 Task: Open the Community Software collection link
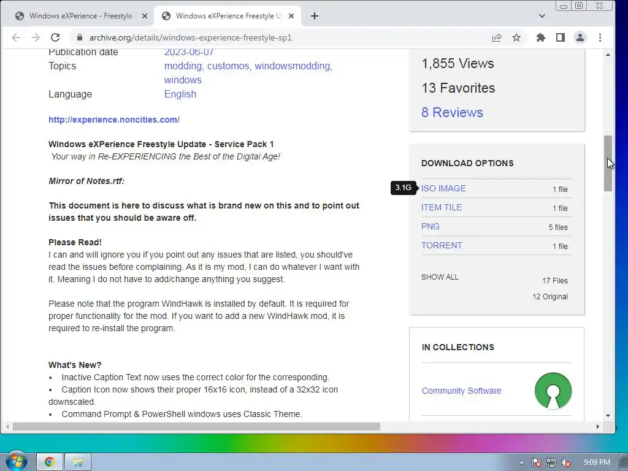[x=461, y=391]
